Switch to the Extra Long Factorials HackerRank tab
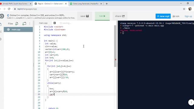The width and height of the screenshot is (194, 109). (86, 4)
